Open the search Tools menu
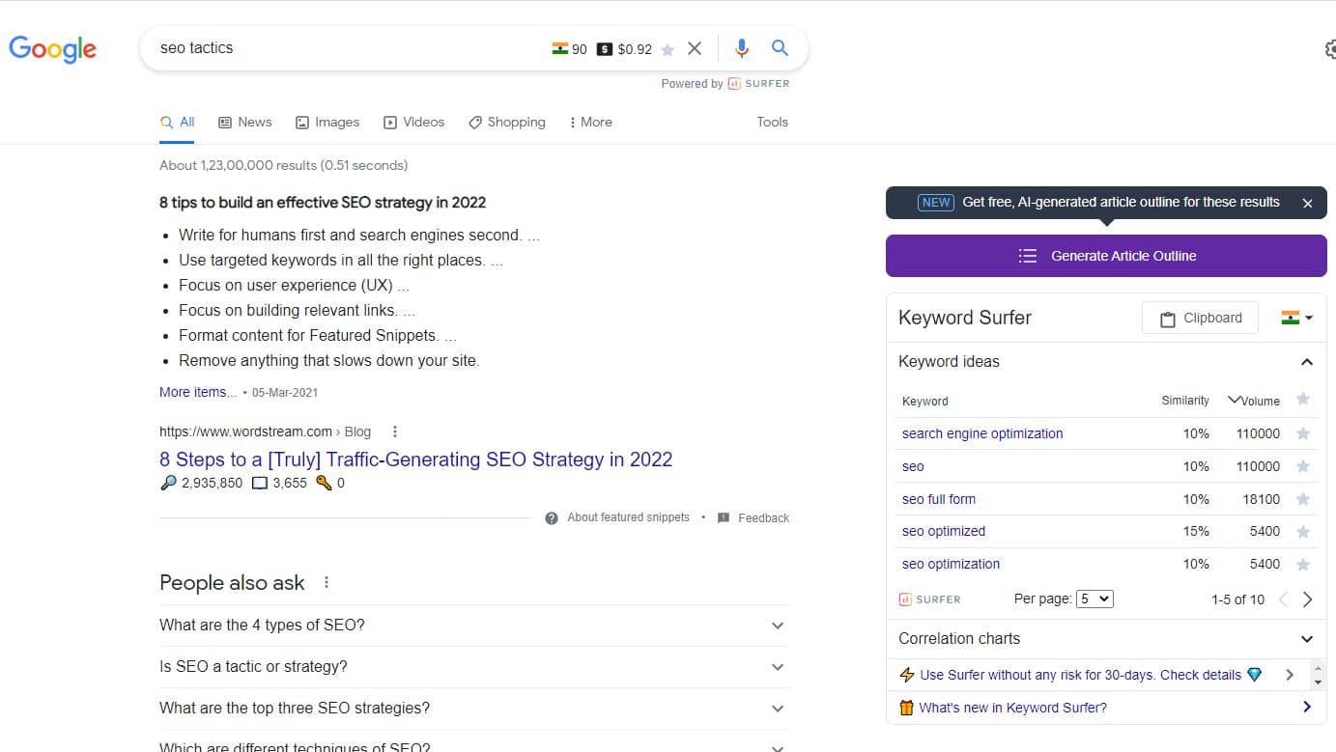1336x752 pixels. [x=772, y=122]
